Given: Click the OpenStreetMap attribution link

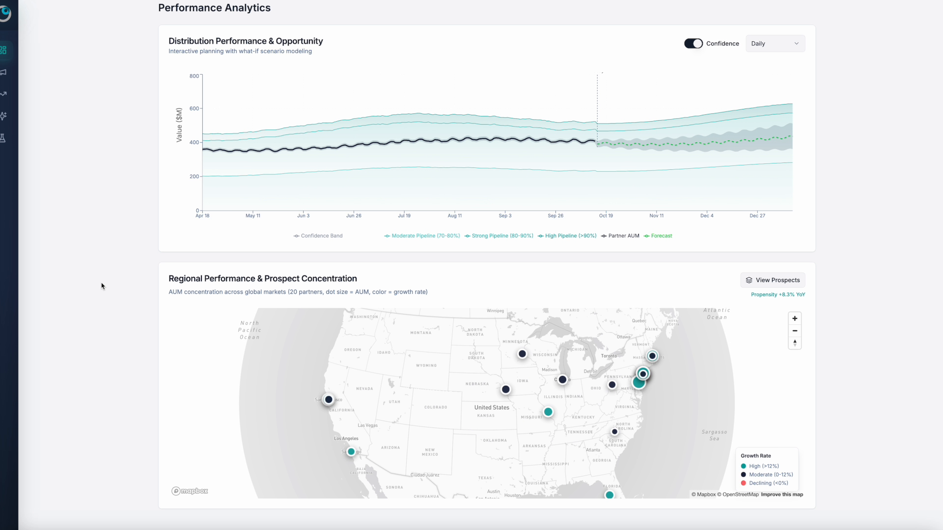Looking at the screenshot, I should point(740,495).
